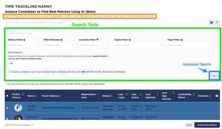
Task: Open table column settings gear
Action: click(217, 96)
